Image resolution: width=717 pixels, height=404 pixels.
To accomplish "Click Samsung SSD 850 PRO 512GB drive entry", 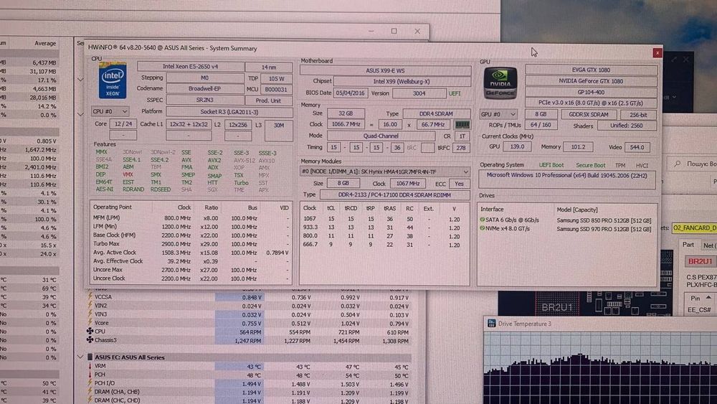I will point(604,220).
